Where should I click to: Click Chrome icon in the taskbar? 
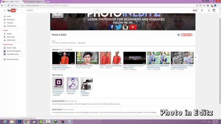coord(27,122)
